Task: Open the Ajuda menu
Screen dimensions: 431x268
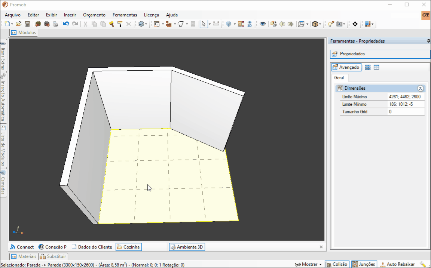Action: [x=172, y=15]
